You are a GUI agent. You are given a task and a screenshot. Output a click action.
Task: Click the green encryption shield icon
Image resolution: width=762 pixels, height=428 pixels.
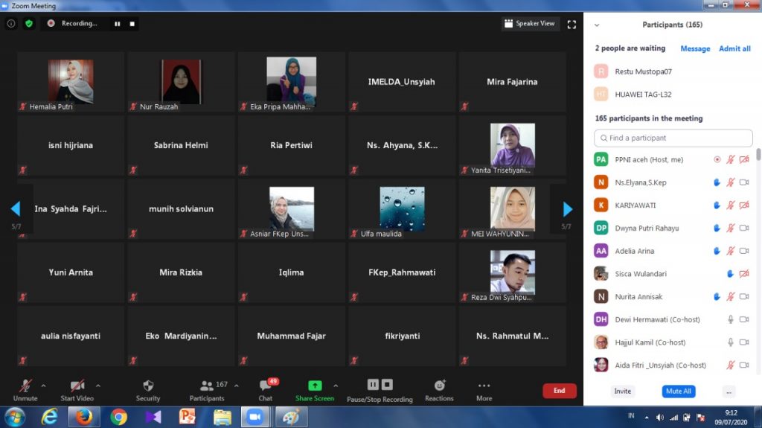pos(29,24)
